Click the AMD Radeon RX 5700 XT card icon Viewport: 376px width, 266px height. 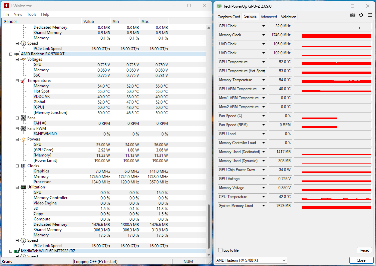click(x=17, y=54)
